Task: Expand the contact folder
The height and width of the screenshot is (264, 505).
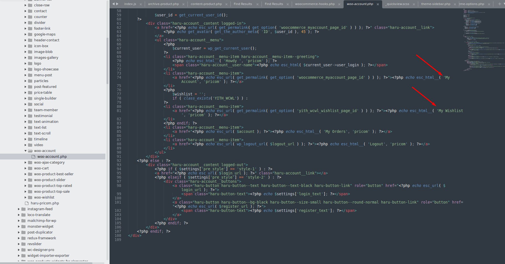Action: (x=26, y=11)
